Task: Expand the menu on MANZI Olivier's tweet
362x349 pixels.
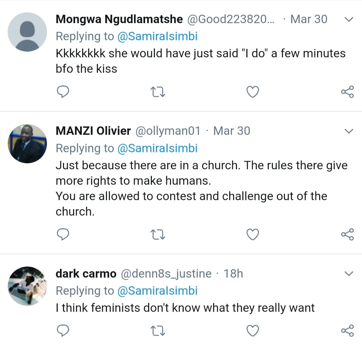Action: 349,131
